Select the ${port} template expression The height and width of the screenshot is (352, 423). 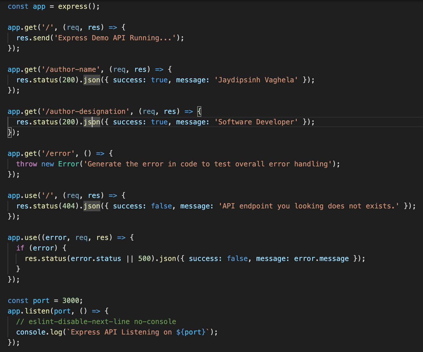(191, 332)
